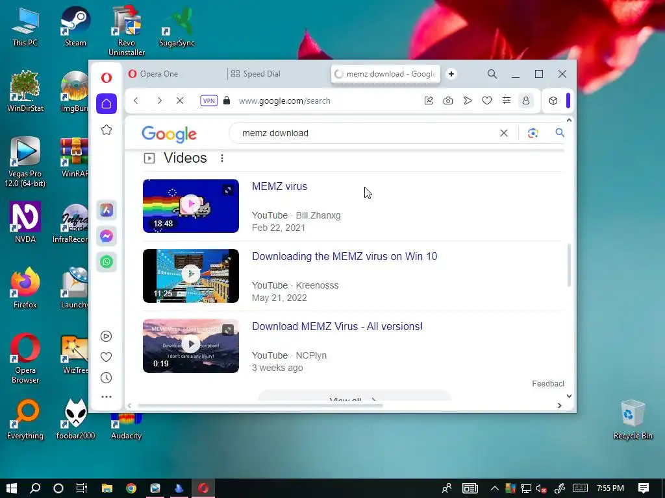The image size is (665, 498).
Task: Open the Player icon in sidebar
Action: [106, 337]
